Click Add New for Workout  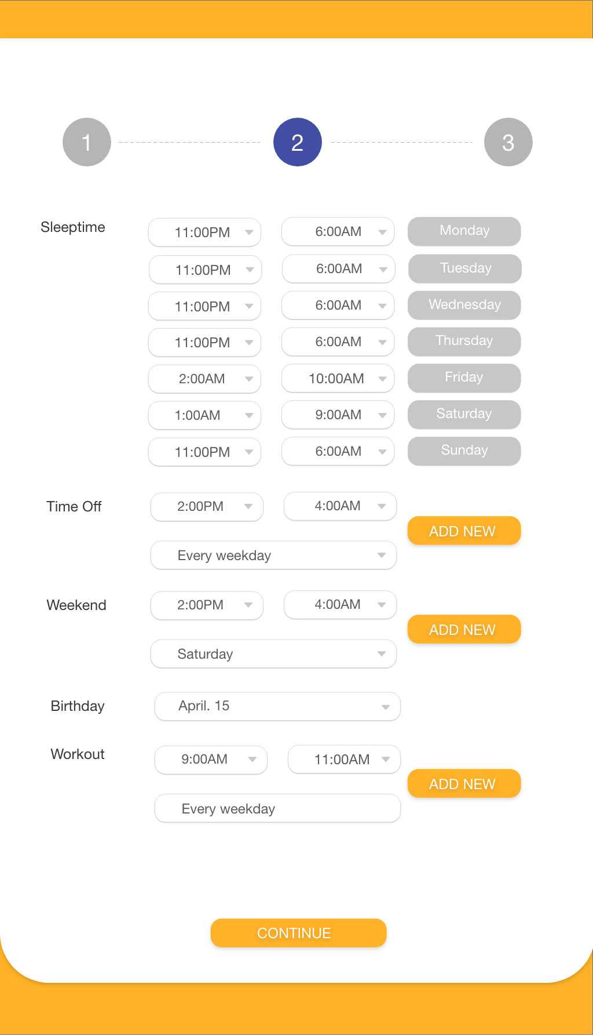464,784
